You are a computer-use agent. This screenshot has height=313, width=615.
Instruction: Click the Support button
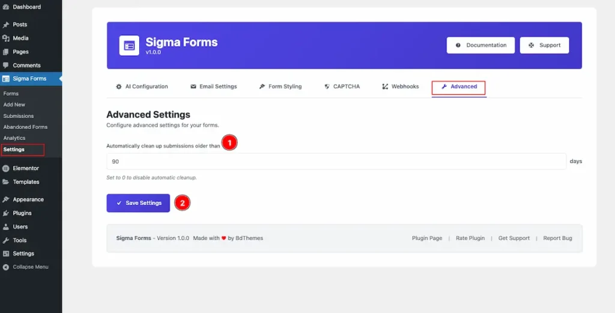pos(544,46)
